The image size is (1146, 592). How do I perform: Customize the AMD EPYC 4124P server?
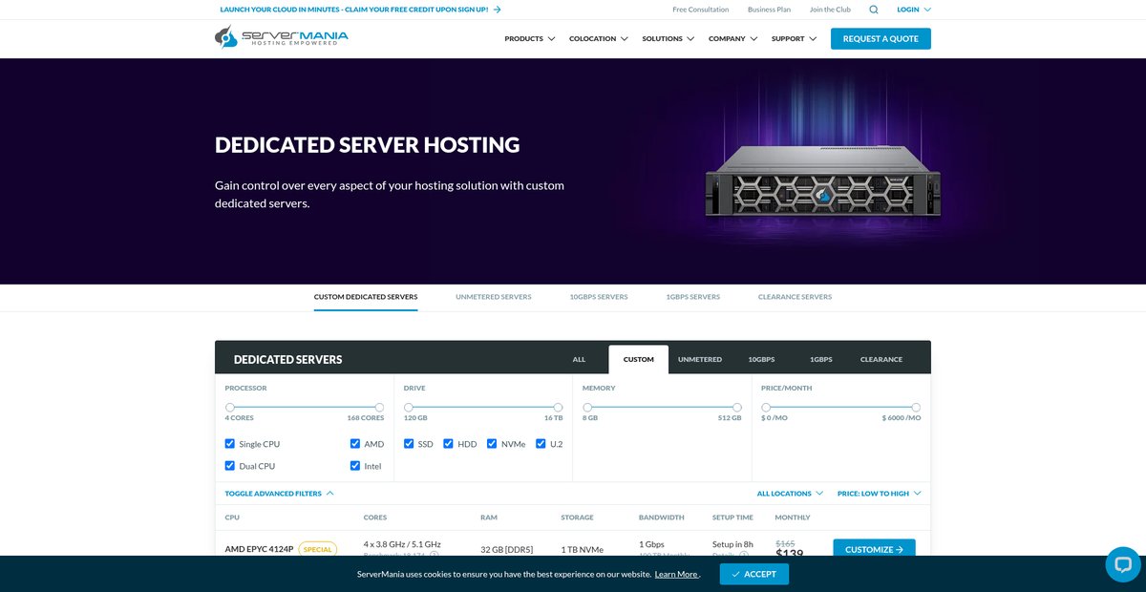click(874, 549)
